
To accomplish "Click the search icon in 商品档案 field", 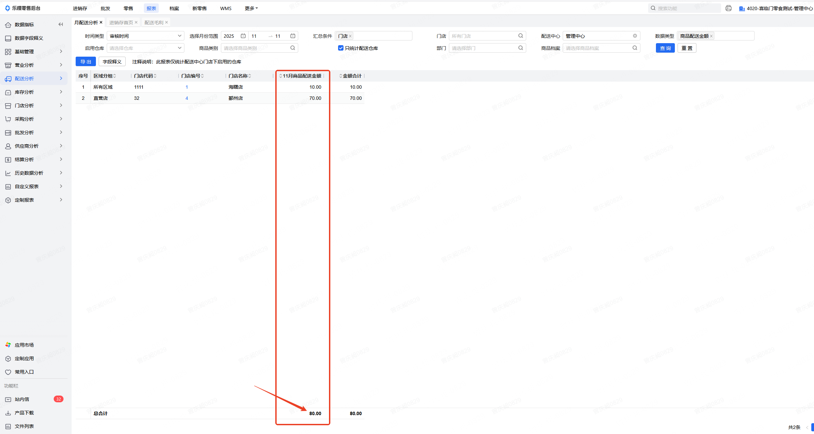I will click(x=635, y=48).
